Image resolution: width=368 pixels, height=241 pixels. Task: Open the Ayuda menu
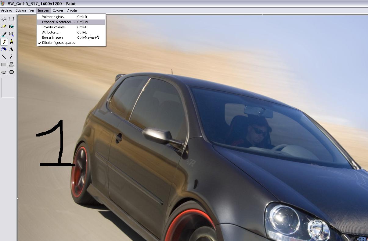72,10
